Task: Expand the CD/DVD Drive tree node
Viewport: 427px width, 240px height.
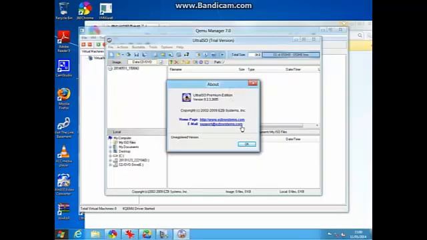Action: coord(111,165)
